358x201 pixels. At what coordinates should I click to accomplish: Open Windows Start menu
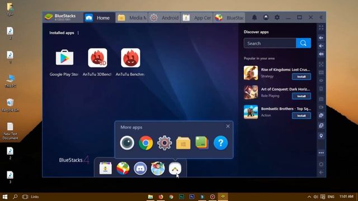[x=5, y=197]
